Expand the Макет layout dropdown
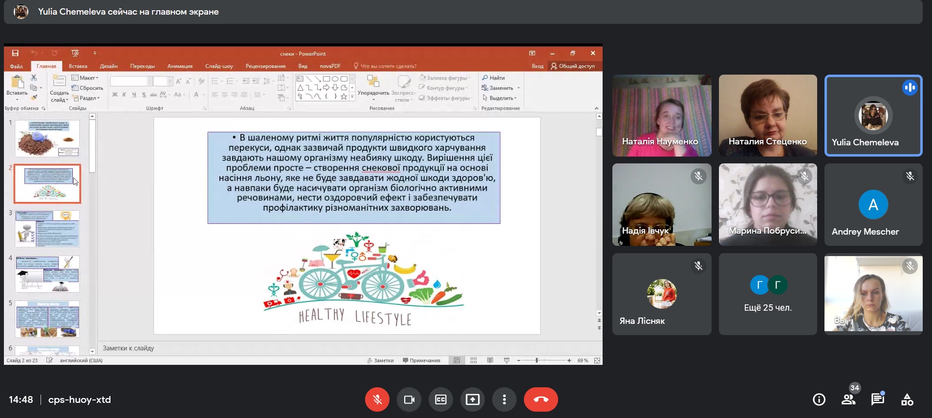This screenshot has height=418, width=932. click(86, 78)
